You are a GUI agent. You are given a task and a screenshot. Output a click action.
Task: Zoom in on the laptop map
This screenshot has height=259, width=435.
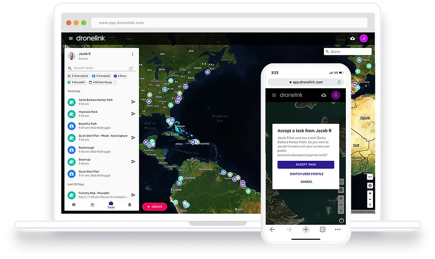[x=370, y=193]
